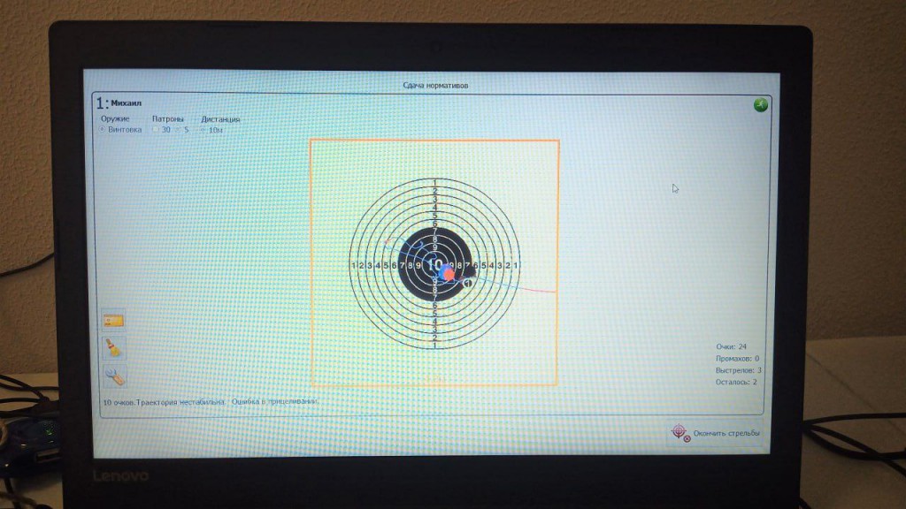The height and width of the screenshot is (509, 906).
Task: Click the Сдача нормативов title text
Action: pyautogui.click(x=435, y=86)
